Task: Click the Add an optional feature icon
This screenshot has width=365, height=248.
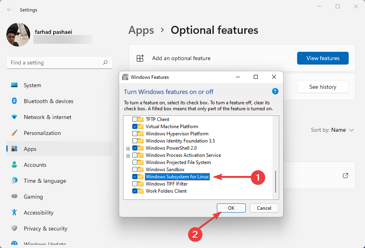Action: coord(140,58)
